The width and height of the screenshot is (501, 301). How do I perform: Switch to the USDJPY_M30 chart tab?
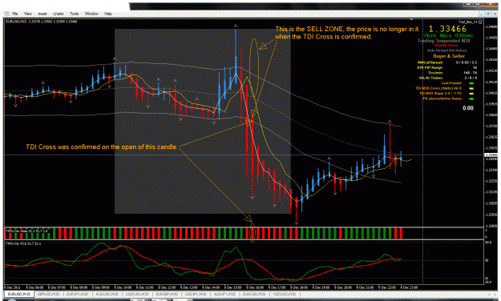(196, 294)
